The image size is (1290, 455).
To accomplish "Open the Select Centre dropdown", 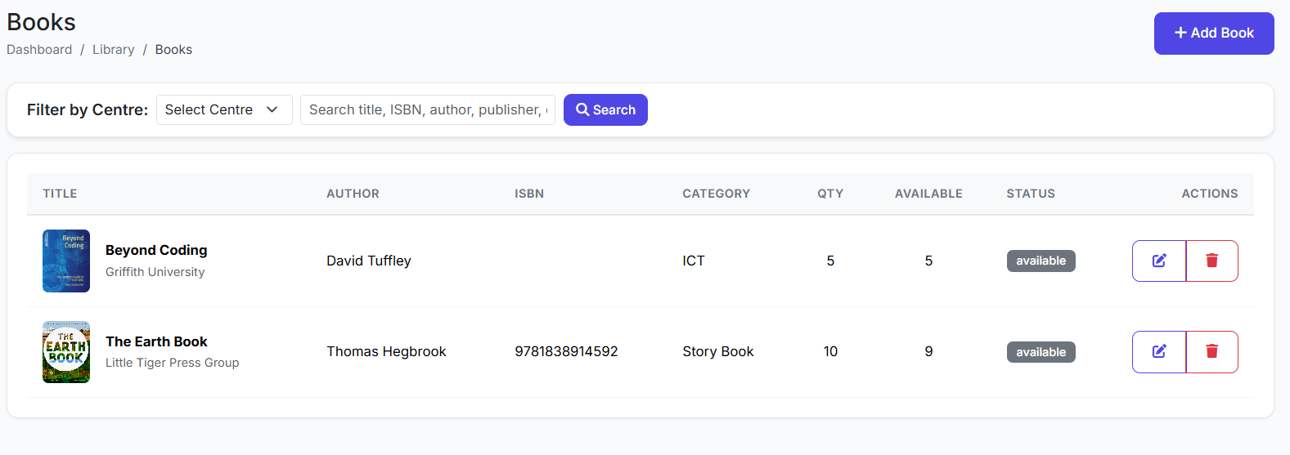I will click(x=224, y=109).
